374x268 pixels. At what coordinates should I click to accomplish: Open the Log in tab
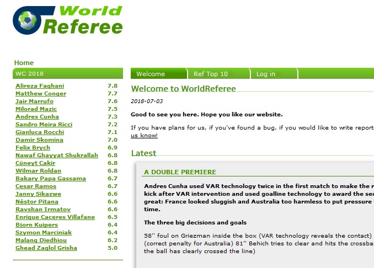(x=274, y=74)
